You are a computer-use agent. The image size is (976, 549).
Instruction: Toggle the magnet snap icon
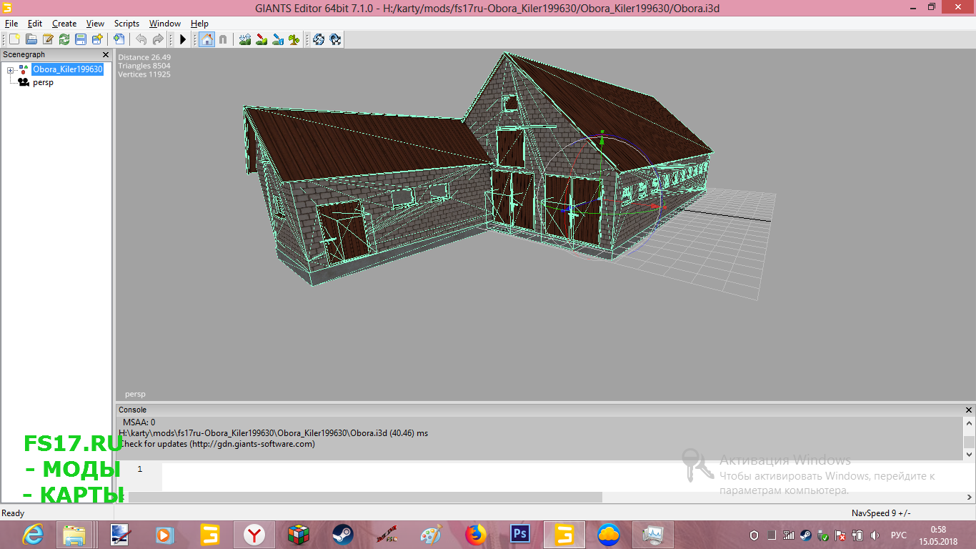pos(223,39)
